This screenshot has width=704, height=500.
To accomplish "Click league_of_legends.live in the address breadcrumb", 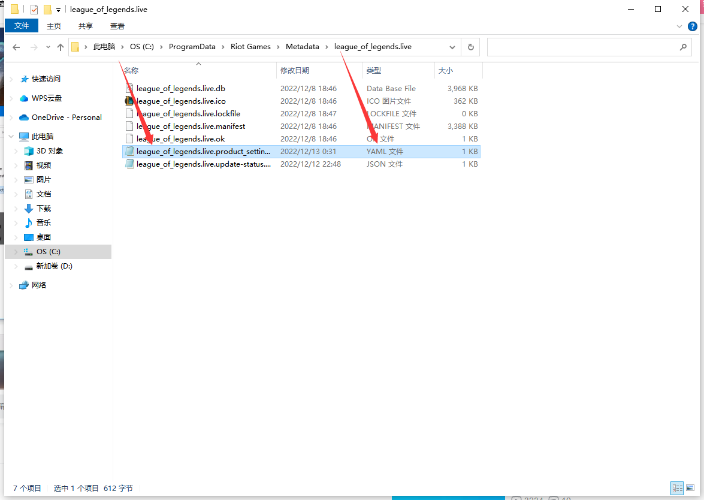I will pyautogui.click(x=373, y=47).
